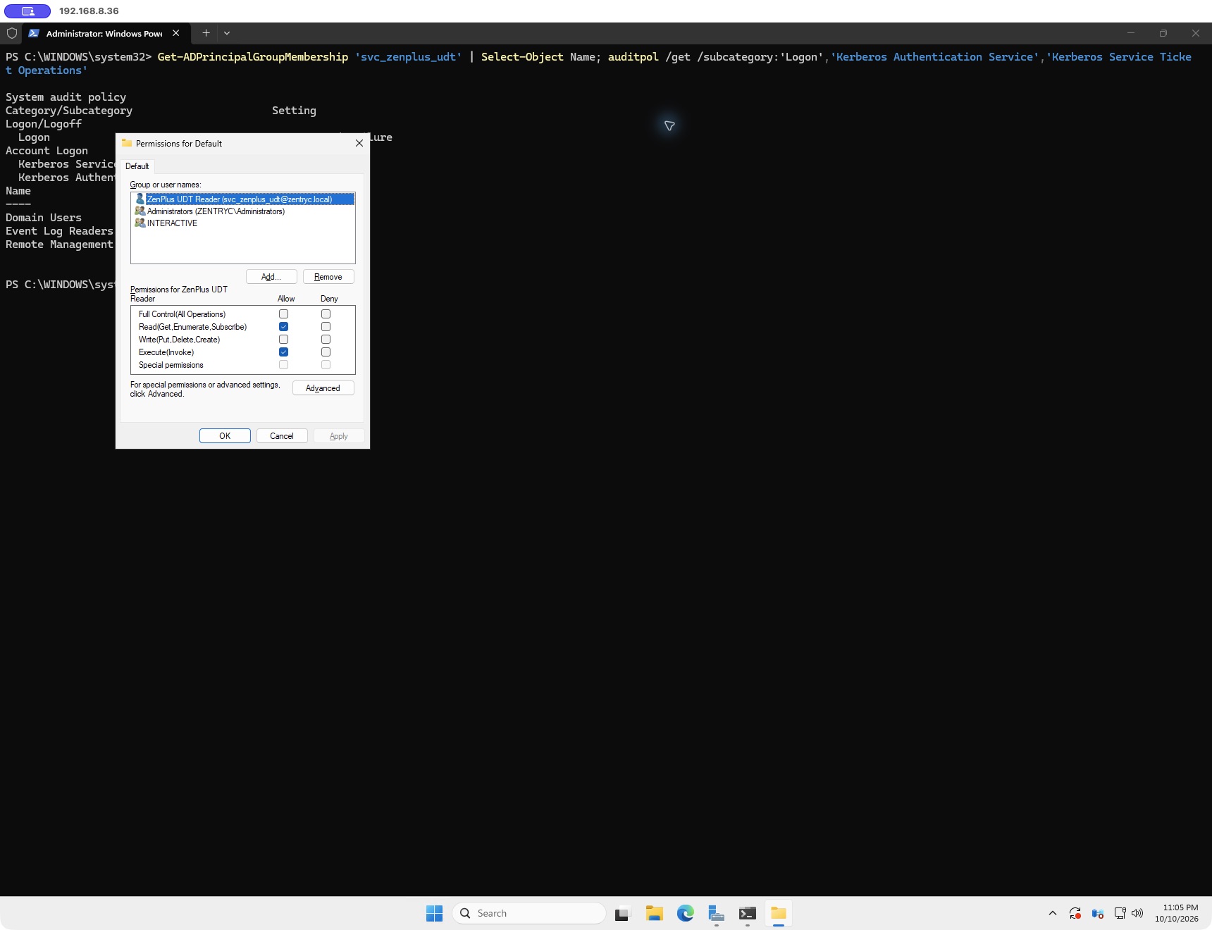Select ZenPlus UDT Reader user entry
This screenshot has height=930, width=1212.
243,199
